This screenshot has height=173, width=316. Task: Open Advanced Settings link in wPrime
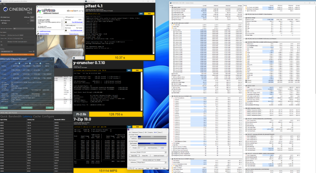point(44,34)
